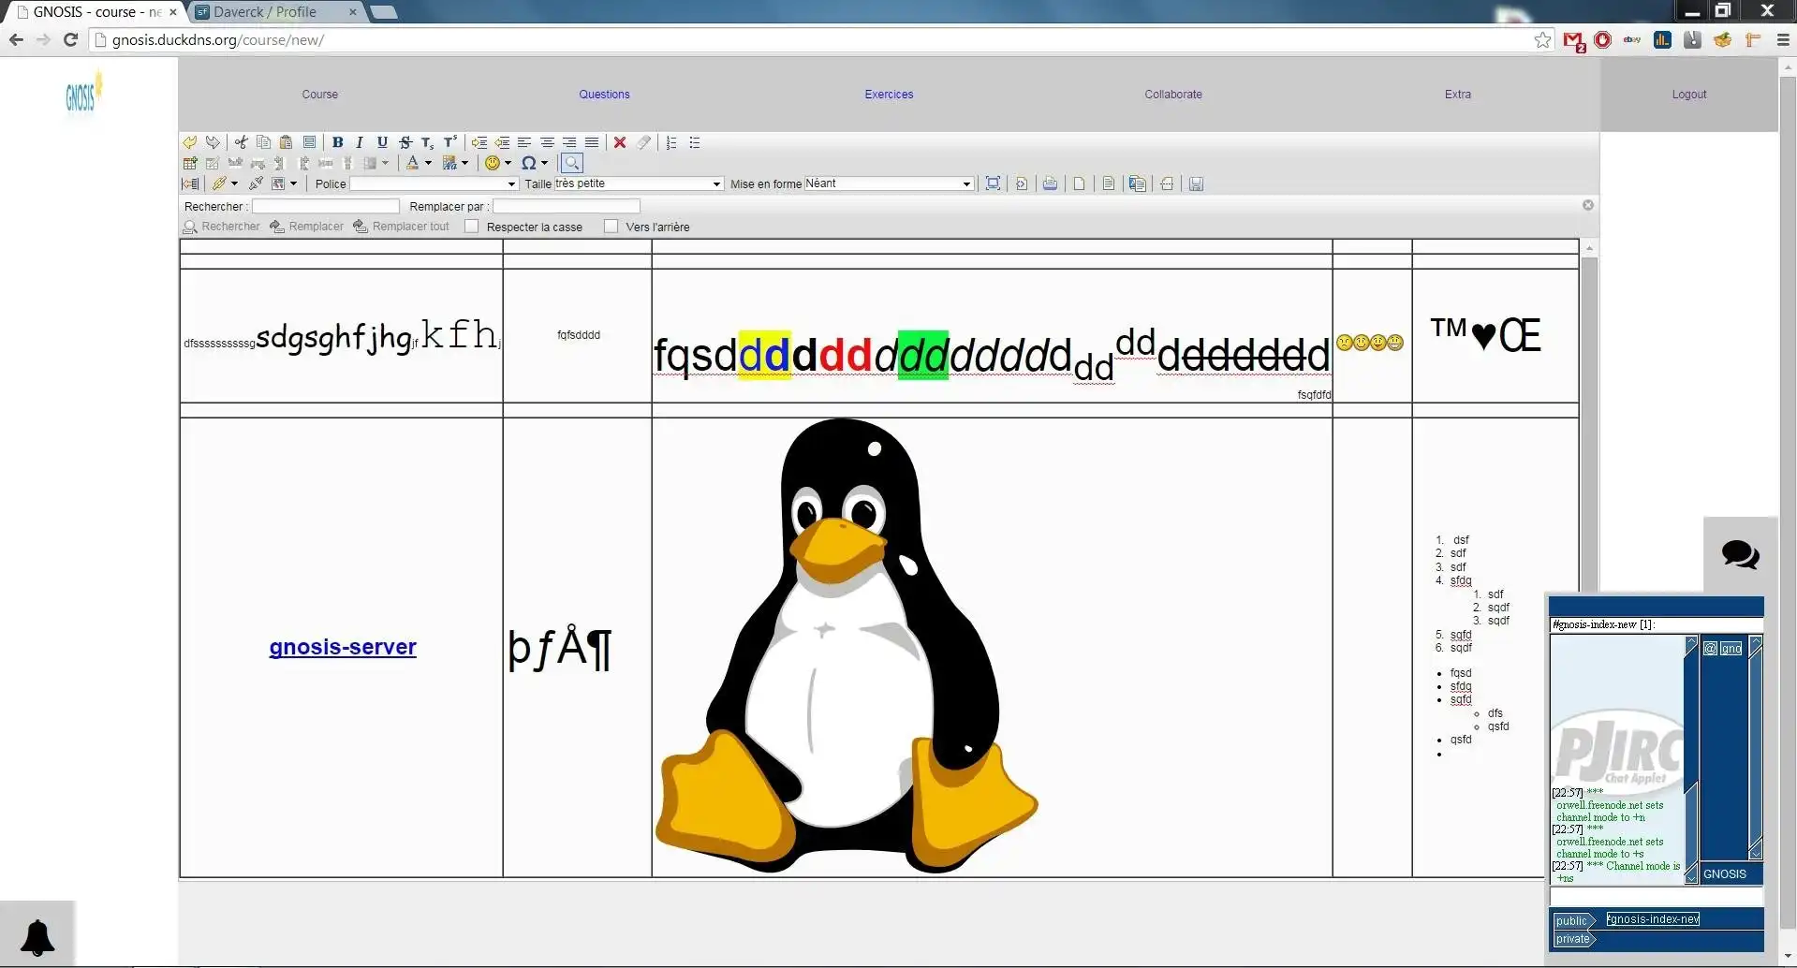1797x968 pixels.
Task: Toggle Bold formatting
Action: (x=337, y=142)
